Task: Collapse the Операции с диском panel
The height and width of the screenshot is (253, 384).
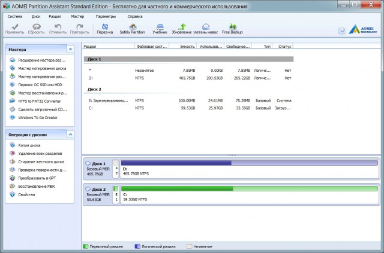Action: point(71,135)
